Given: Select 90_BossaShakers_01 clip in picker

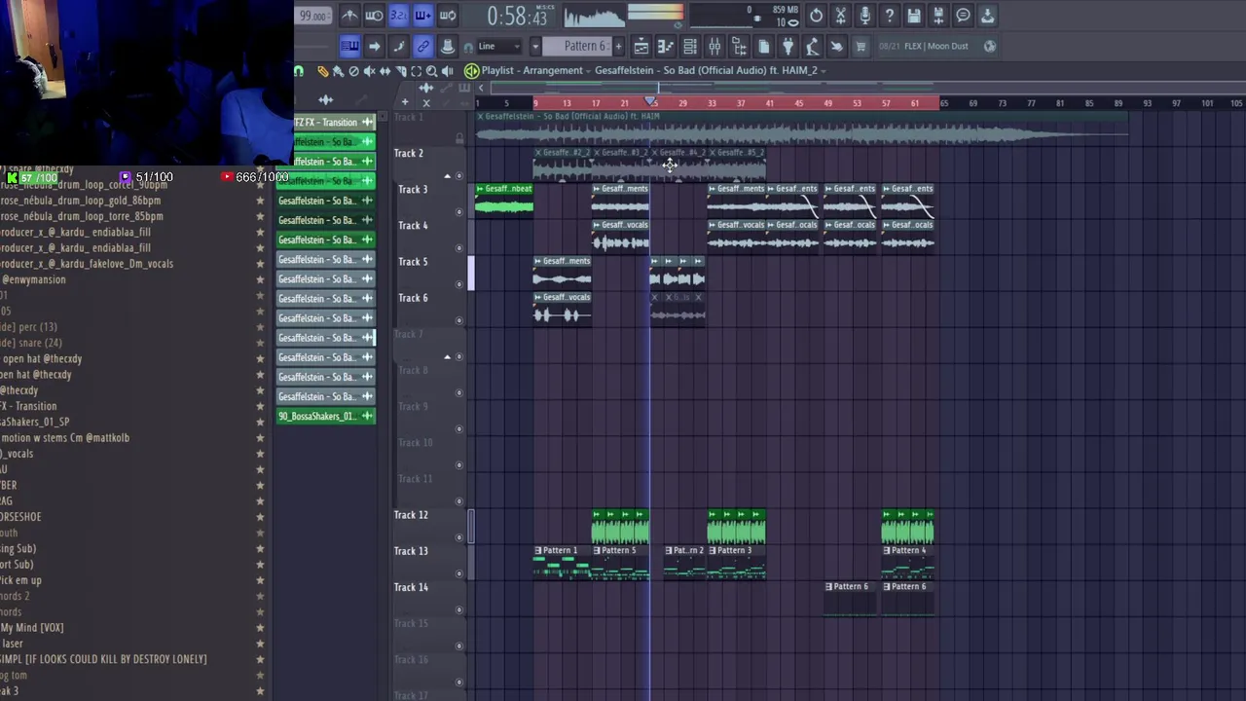Looking at the screenshot, I should tap(326, 416).
